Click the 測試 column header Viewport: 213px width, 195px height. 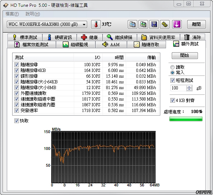43,58
